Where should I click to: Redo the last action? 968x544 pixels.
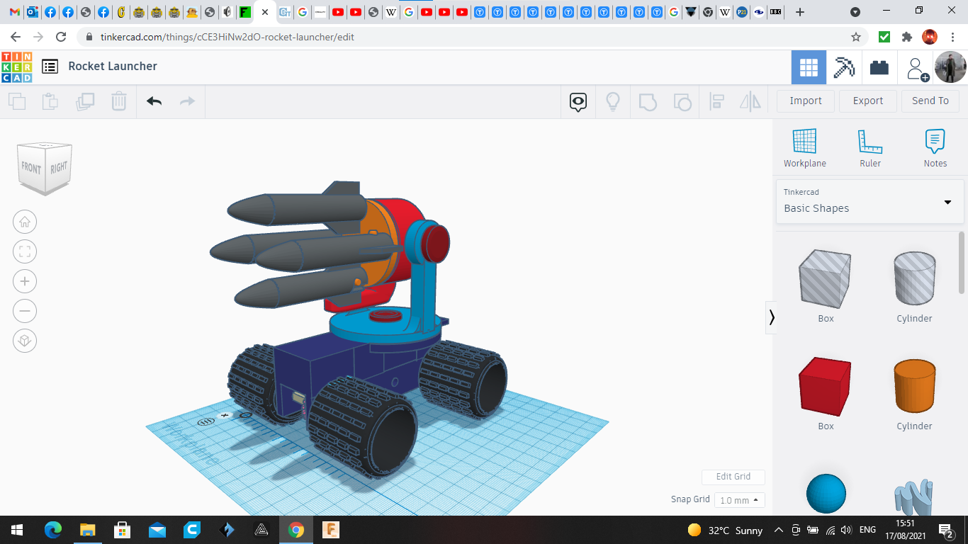point(187,101)
